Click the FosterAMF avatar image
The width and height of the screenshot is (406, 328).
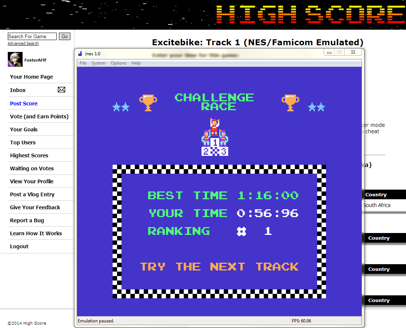[15, 60]
